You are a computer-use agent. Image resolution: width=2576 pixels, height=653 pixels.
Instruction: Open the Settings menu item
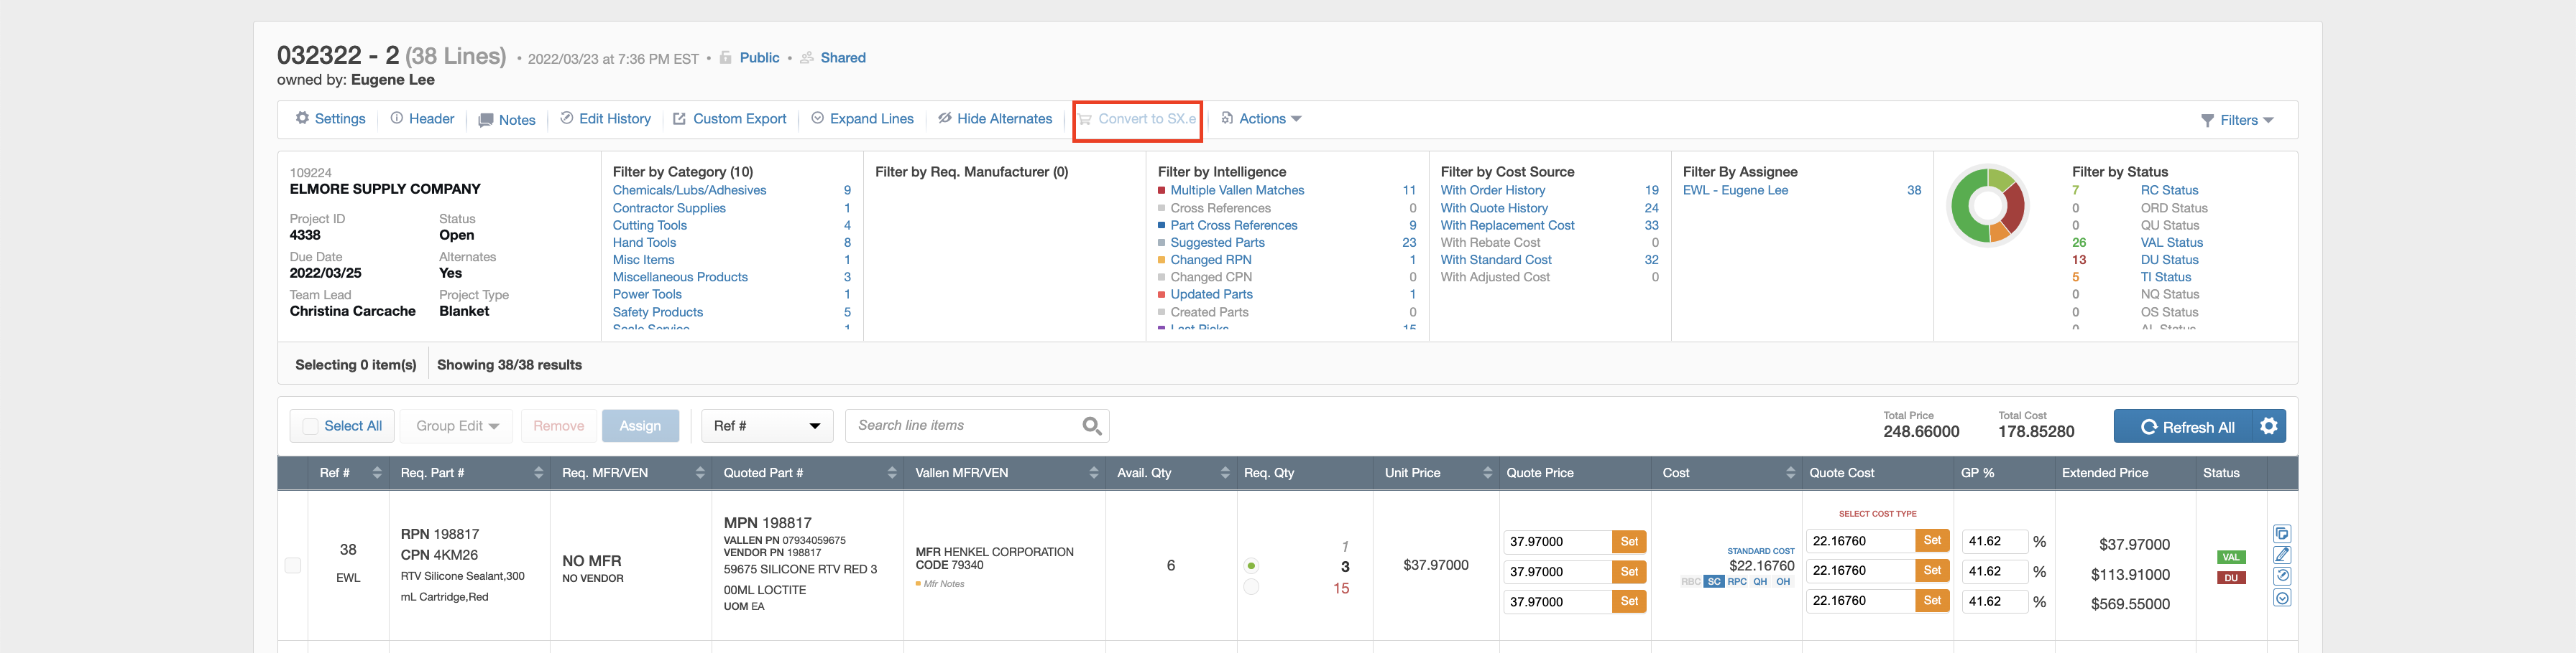tap(330, 119)
